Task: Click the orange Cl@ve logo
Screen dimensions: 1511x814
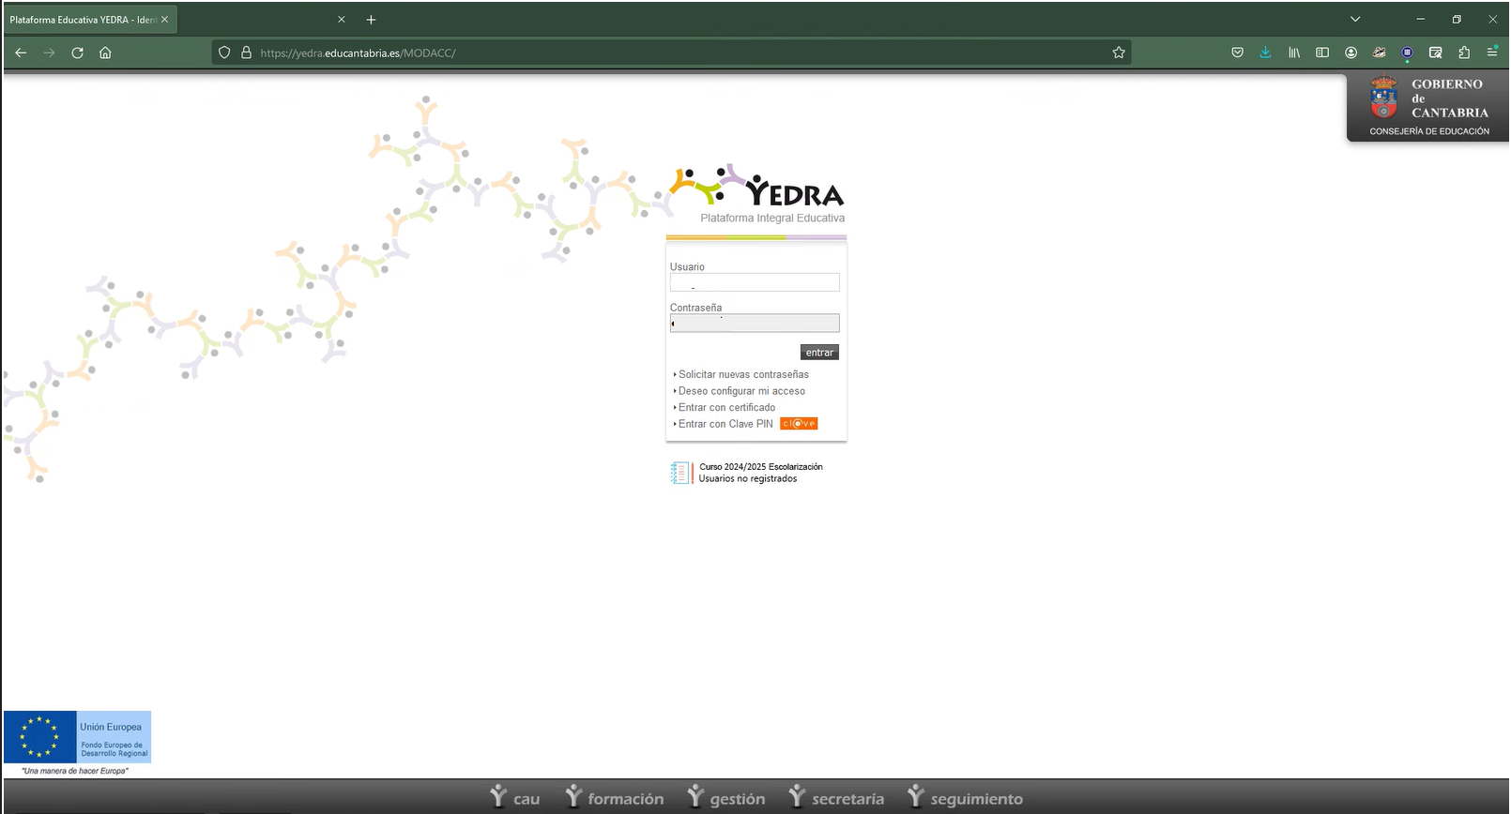Action: point(799,424)
